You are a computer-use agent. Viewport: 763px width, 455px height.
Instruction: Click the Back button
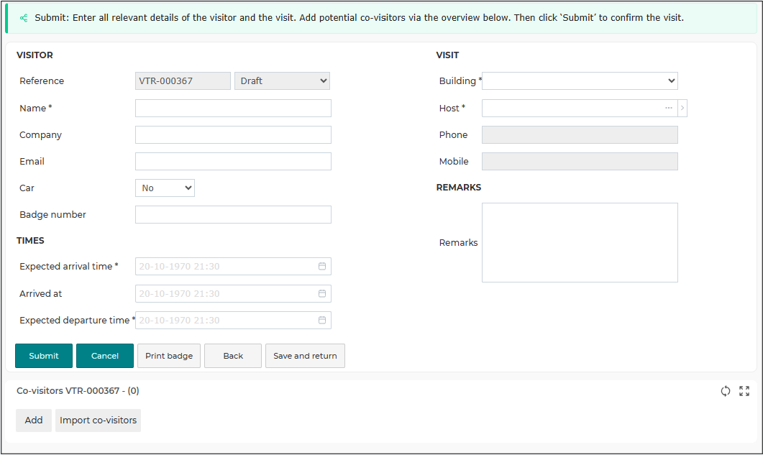click(x=233, y=356)
